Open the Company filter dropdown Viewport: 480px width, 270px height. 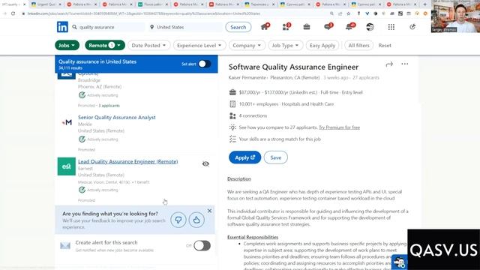click(x=247, y=45)
